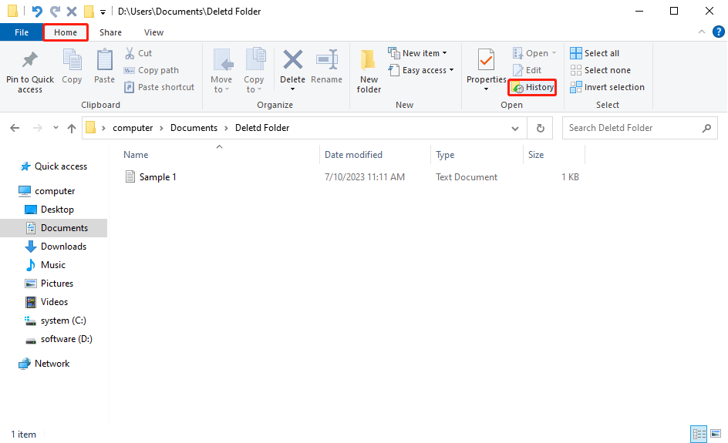This screenshot has height=443, width=728.
Task: Click the Deletd Folder breadcrumb
Action: point(262,128)
